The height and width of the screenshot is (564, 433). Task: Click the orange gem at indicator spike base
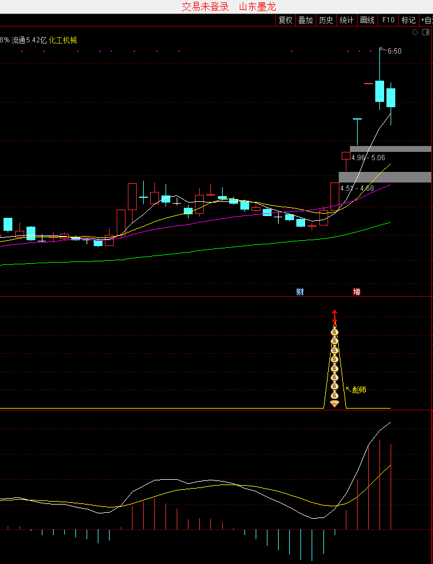pyautogui.click(x=335, y=404)
